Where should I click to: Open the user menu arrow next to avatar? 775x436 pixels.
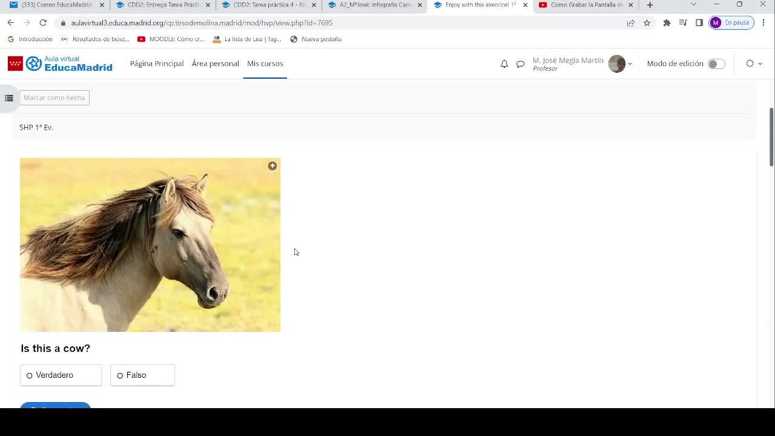(630, 64)
